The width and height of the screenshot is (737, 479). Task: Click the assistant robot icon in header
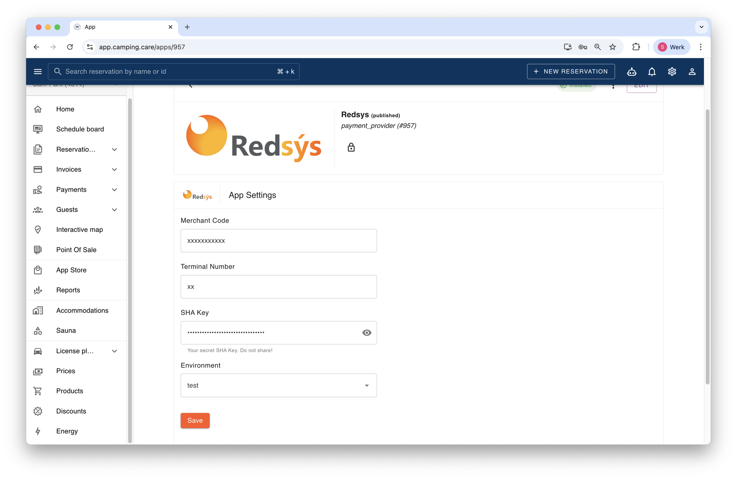coord(631,72)
